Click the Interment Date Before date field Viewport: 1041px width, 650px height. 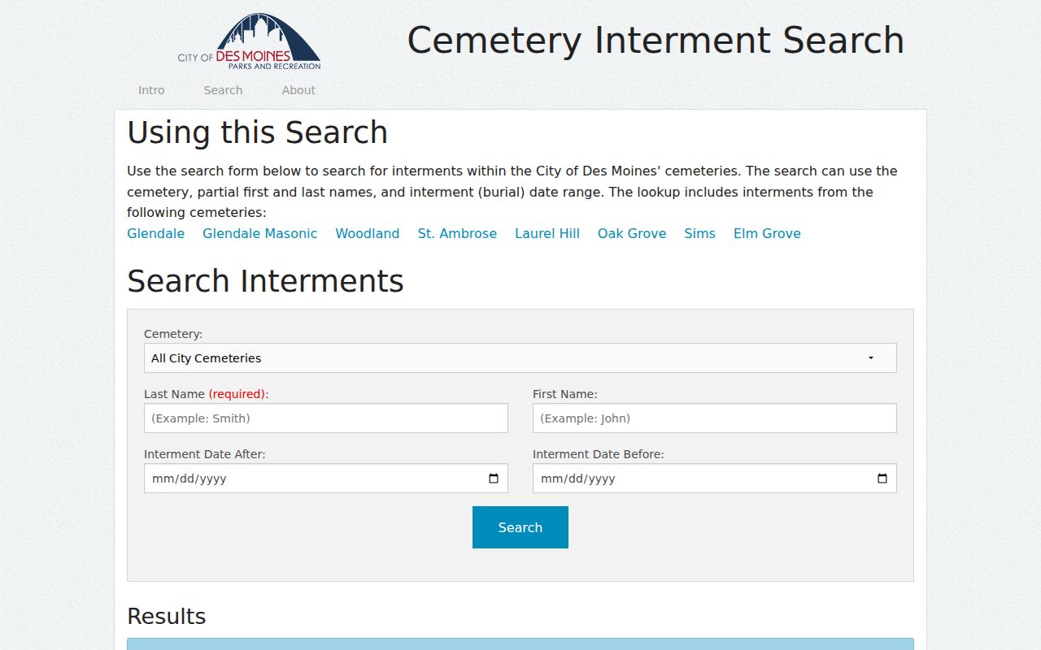(x=715, y=479)
